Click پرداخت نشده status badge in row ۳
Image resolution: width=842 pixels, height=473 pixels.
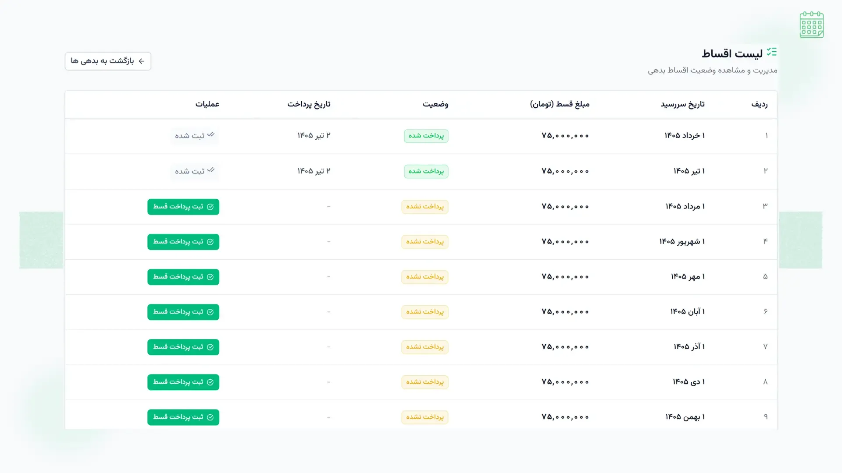[425, 207]
